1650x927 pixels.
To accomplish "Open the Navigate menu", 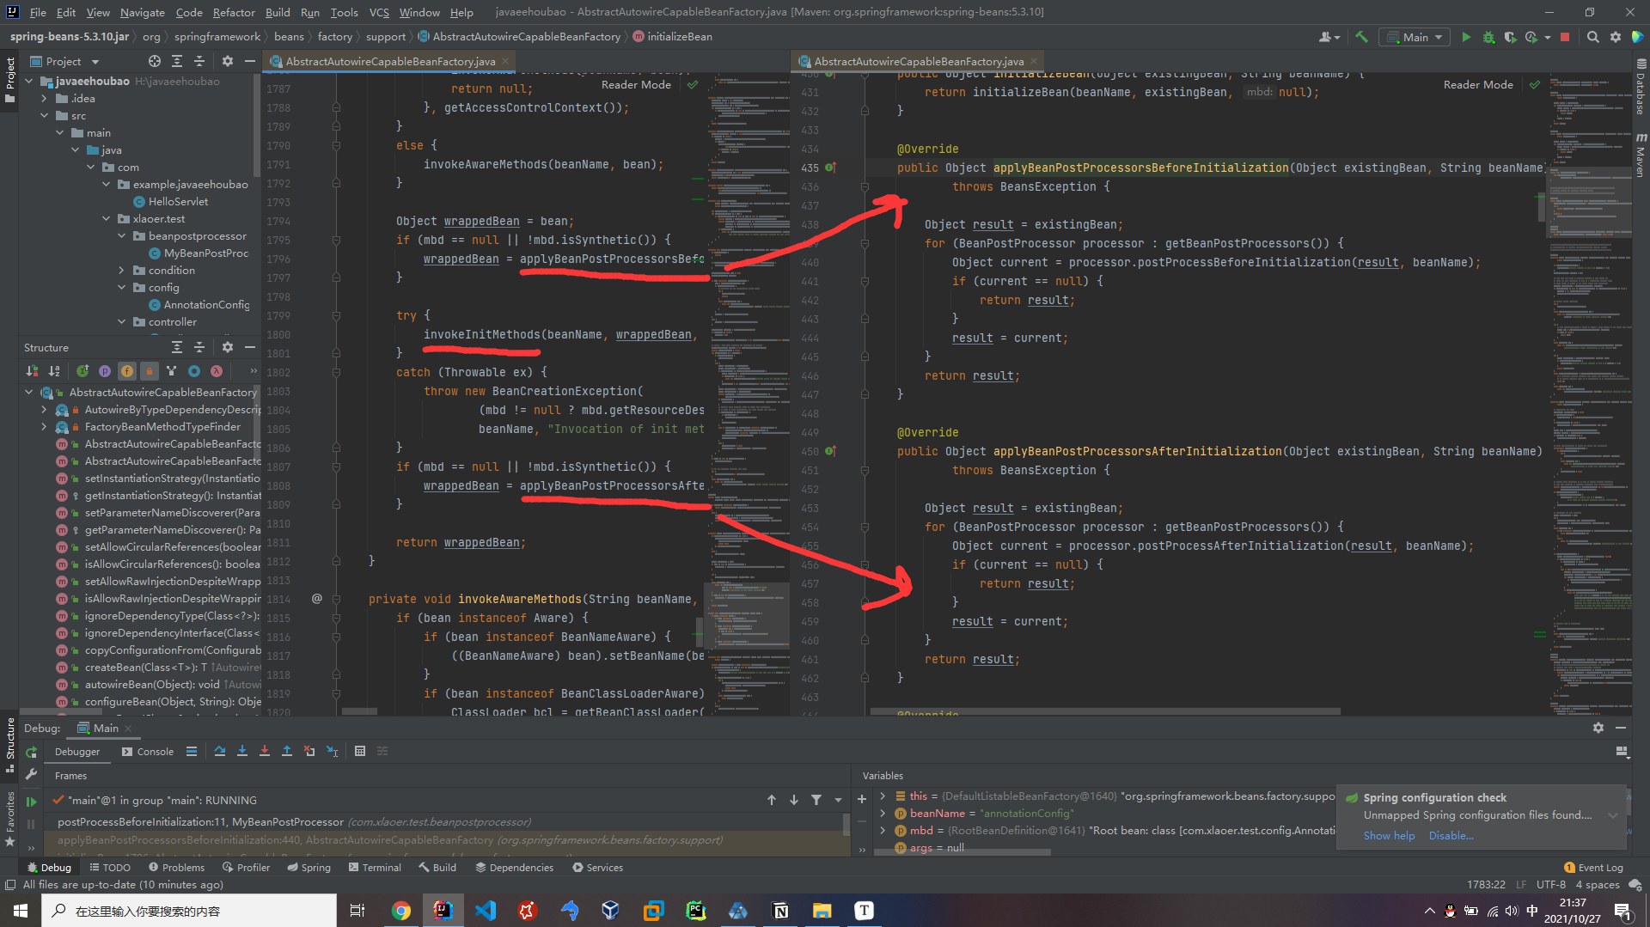I will (x=142, y=12).
